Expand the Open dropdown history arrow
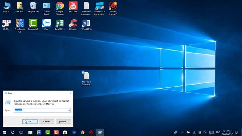 (69, 110)
